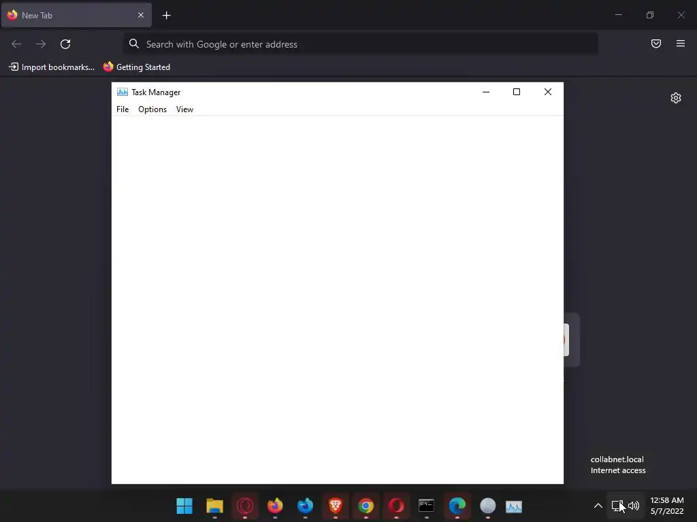Open the Firefox hamburger application menu
Image resolution: width=697 pixels, height=522 pixels.
(x=681, y=43)
